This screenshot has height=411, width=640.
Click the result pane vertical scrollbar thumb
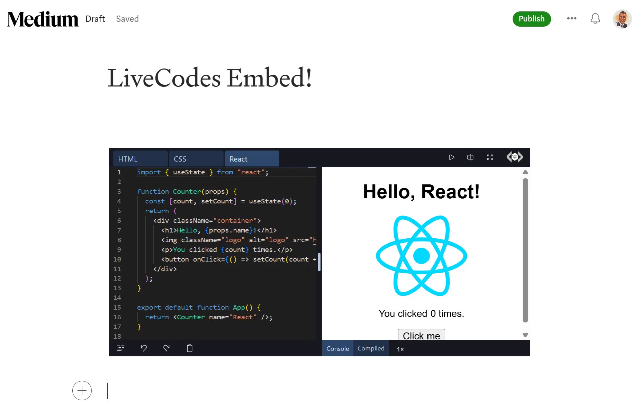click(x=525, y=250)
